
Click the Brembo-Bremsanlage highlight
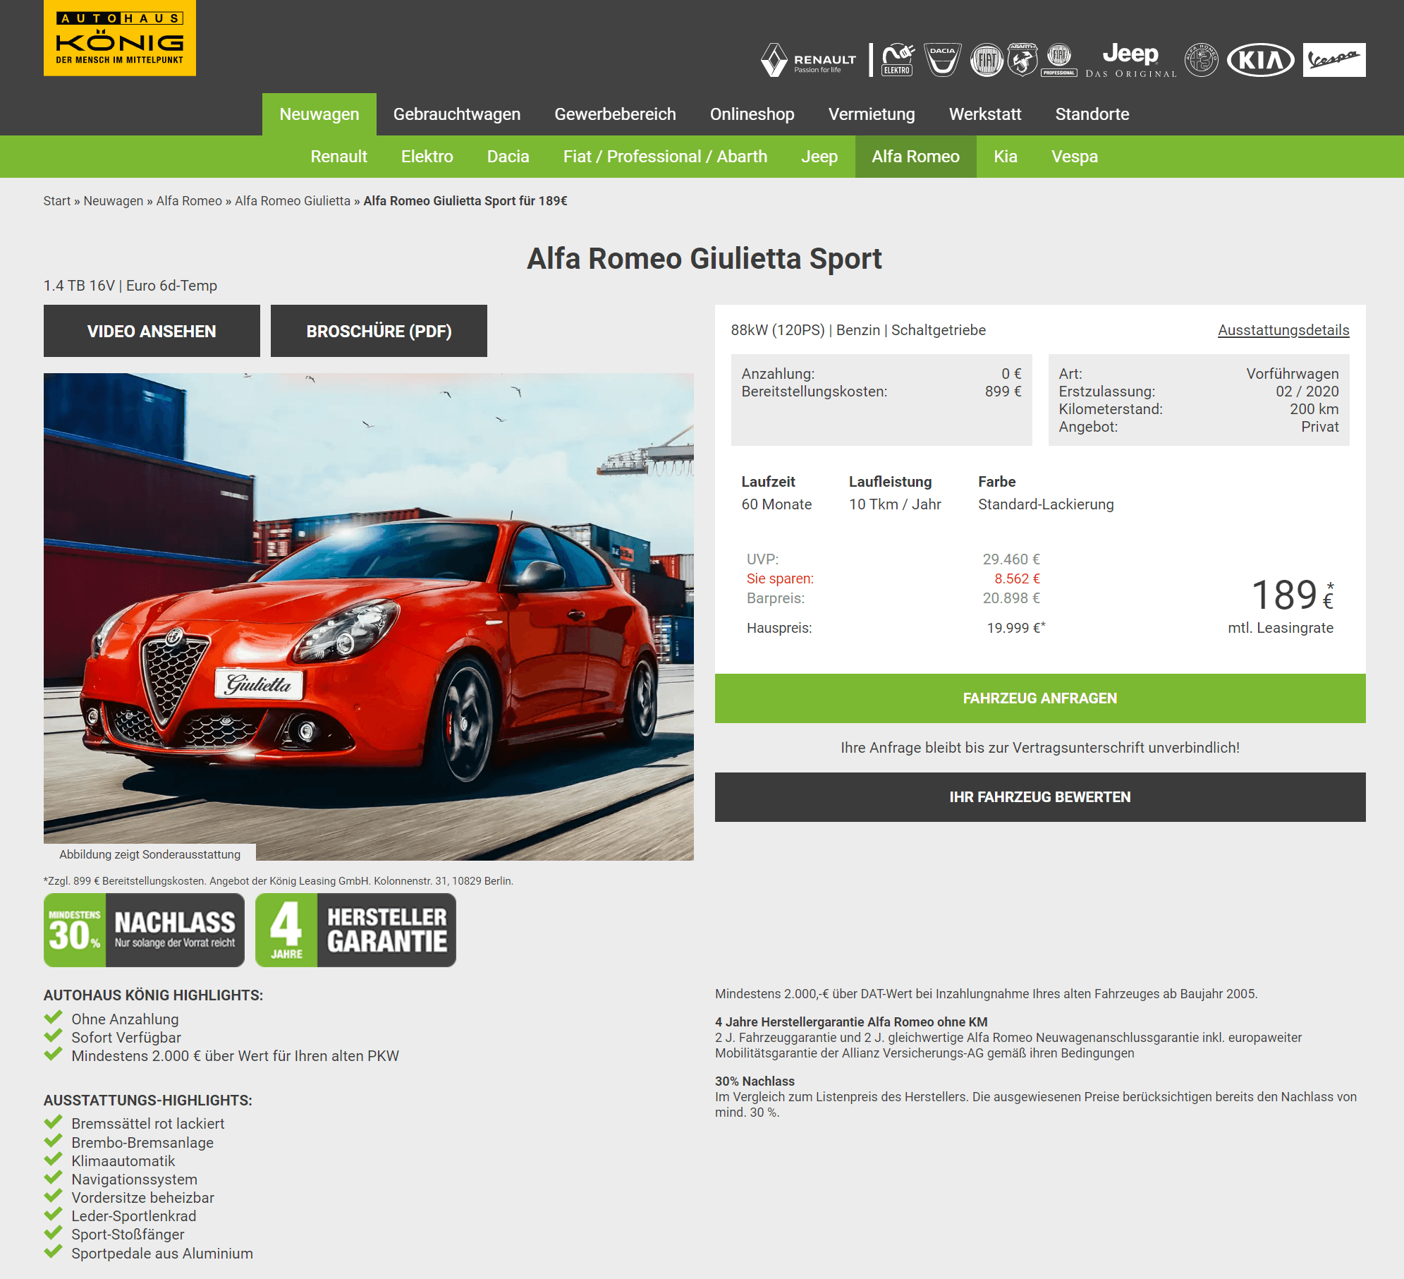(142, 1143)
